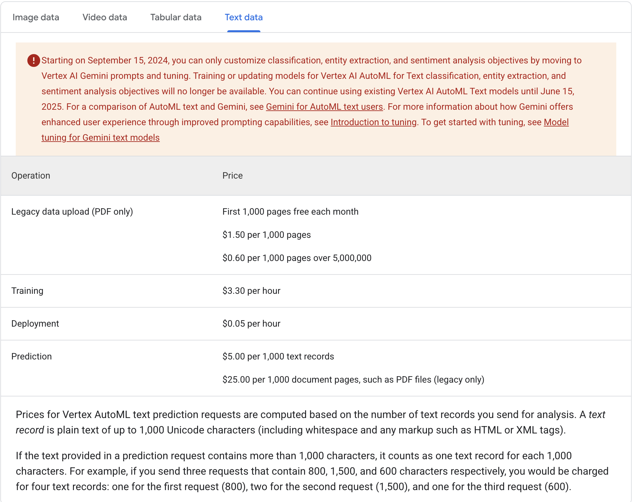Switch to the Image data tab

click(36, 17)
